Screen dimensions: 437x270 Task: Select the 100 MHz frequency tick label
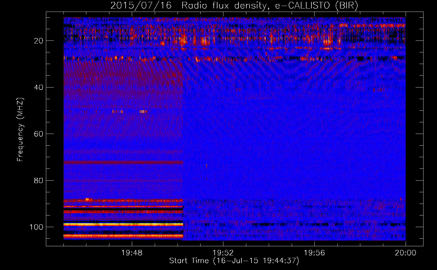(36, 227)
